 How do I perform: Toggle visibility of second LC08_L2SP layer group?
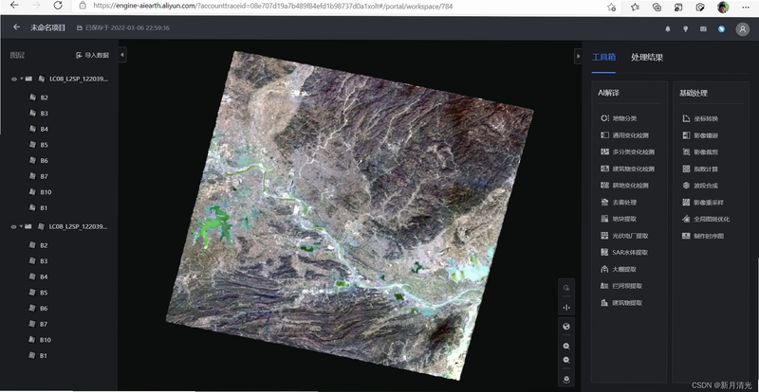coord(13,226)
